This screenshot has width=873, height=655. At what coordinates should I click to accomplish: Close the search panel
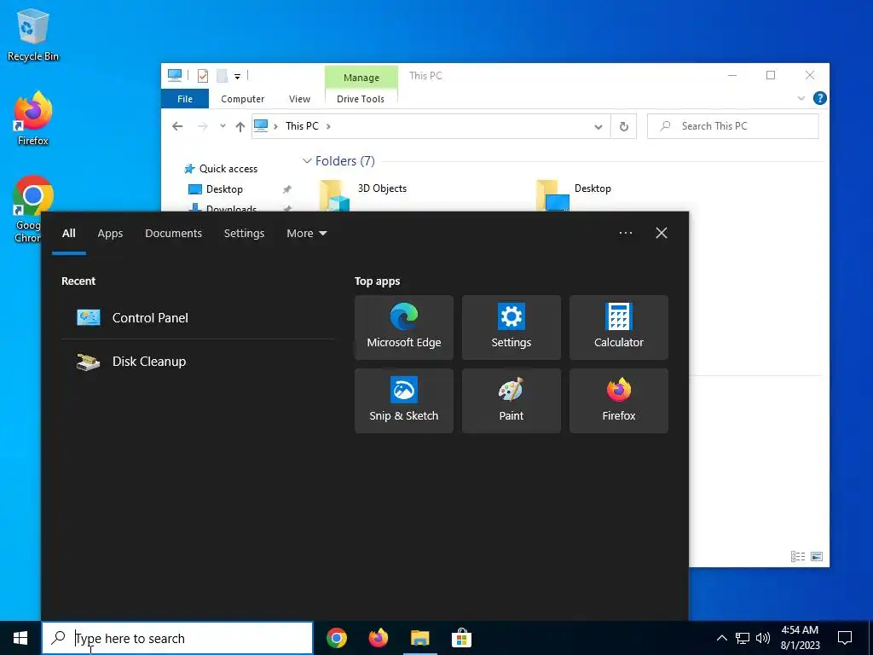(x=662, y=233)
